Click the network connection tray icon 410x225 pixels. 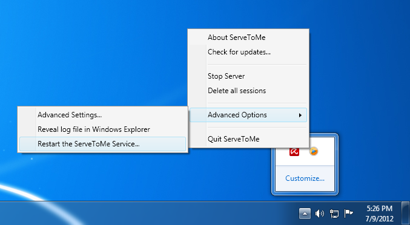point(334,214)
